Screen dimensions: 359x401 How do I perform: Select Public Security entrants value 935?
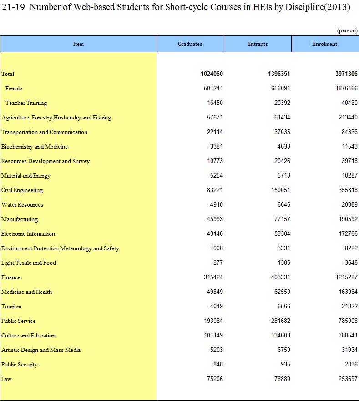pyautogui.click(x=285, y=365)
